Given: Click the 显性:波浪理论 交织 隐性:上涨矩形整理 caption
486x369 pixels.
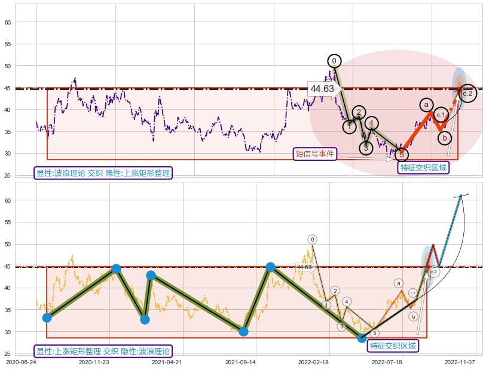Looking at the screenshot, I should point(103,173).
